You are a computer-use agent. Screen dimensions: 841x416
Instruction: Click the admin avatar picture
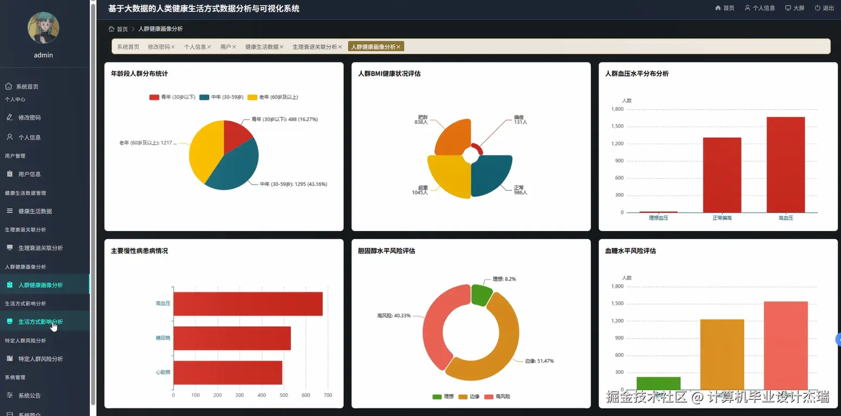44,27
